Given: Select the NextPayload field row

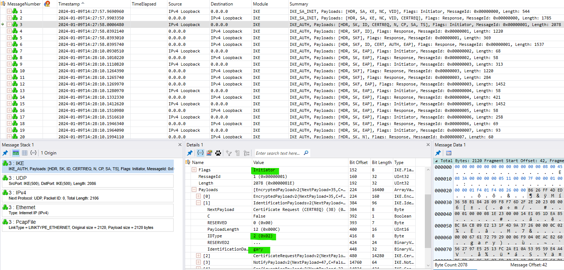Looking at the screenshot, I should [305, 209].
